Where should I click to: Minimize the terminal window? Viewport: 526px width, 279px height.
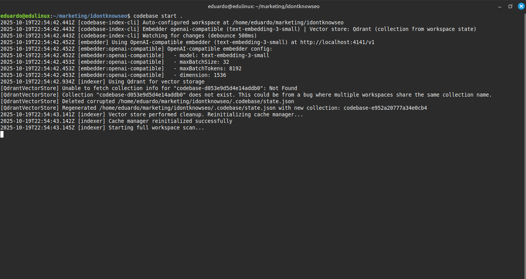click(500, 6)
